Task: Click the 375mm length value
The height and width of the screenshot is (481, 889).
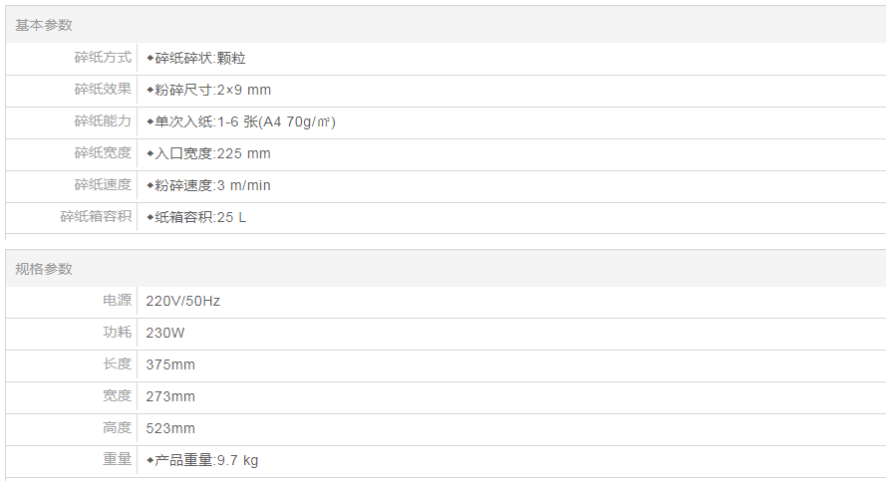Action: coord(170,364)
